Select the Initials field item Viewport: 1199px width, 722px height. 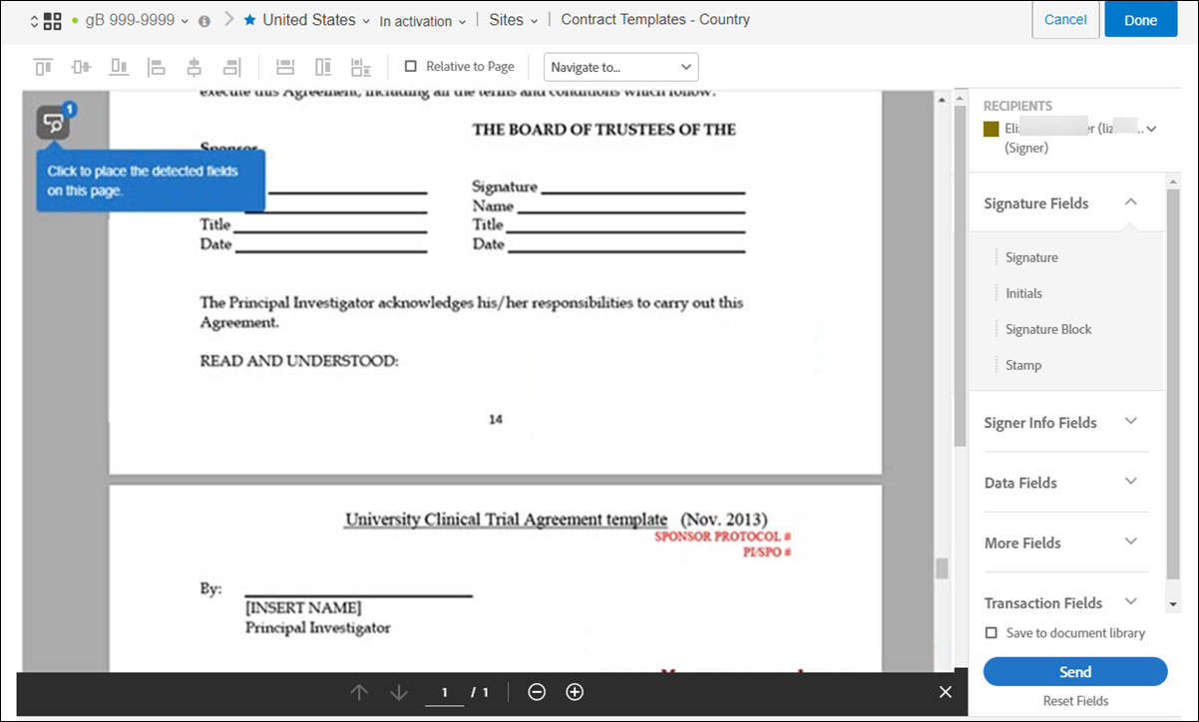pyautogui.click(x=1023, y=293)
